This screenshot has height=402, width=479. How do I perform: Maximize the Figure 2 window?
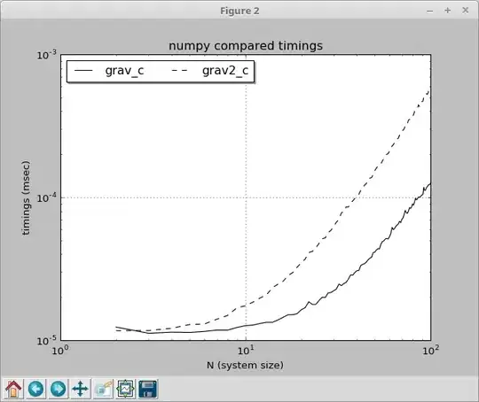[448, 11]
